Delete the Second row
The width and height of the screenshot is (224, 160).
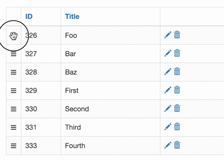(177, 108)
